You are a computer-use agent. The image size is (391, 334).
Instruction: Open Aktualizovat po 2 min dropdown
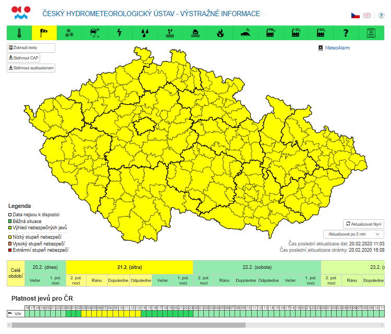tap(353, 234)
